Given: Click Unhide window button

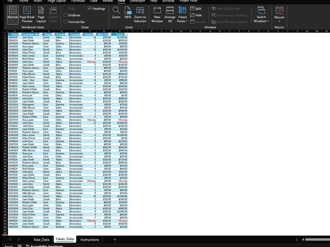Looking at the screenshot, I should tap(197, 22).
